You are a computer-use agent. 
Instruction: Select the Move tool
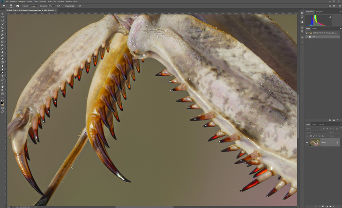point(2,14)
